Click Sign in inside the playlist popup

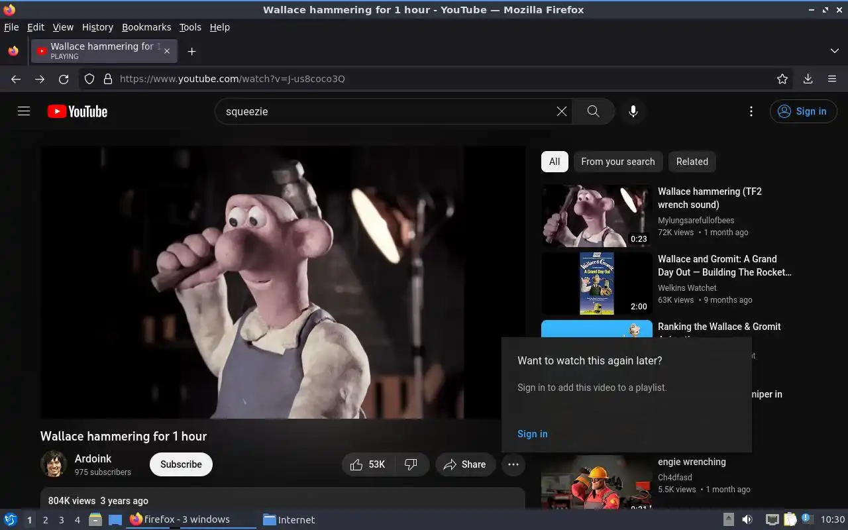tap(533, 434)
